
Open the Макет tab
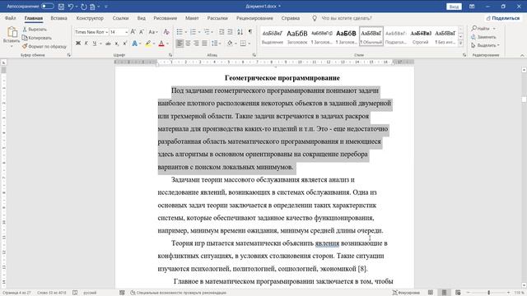[192, 18]
